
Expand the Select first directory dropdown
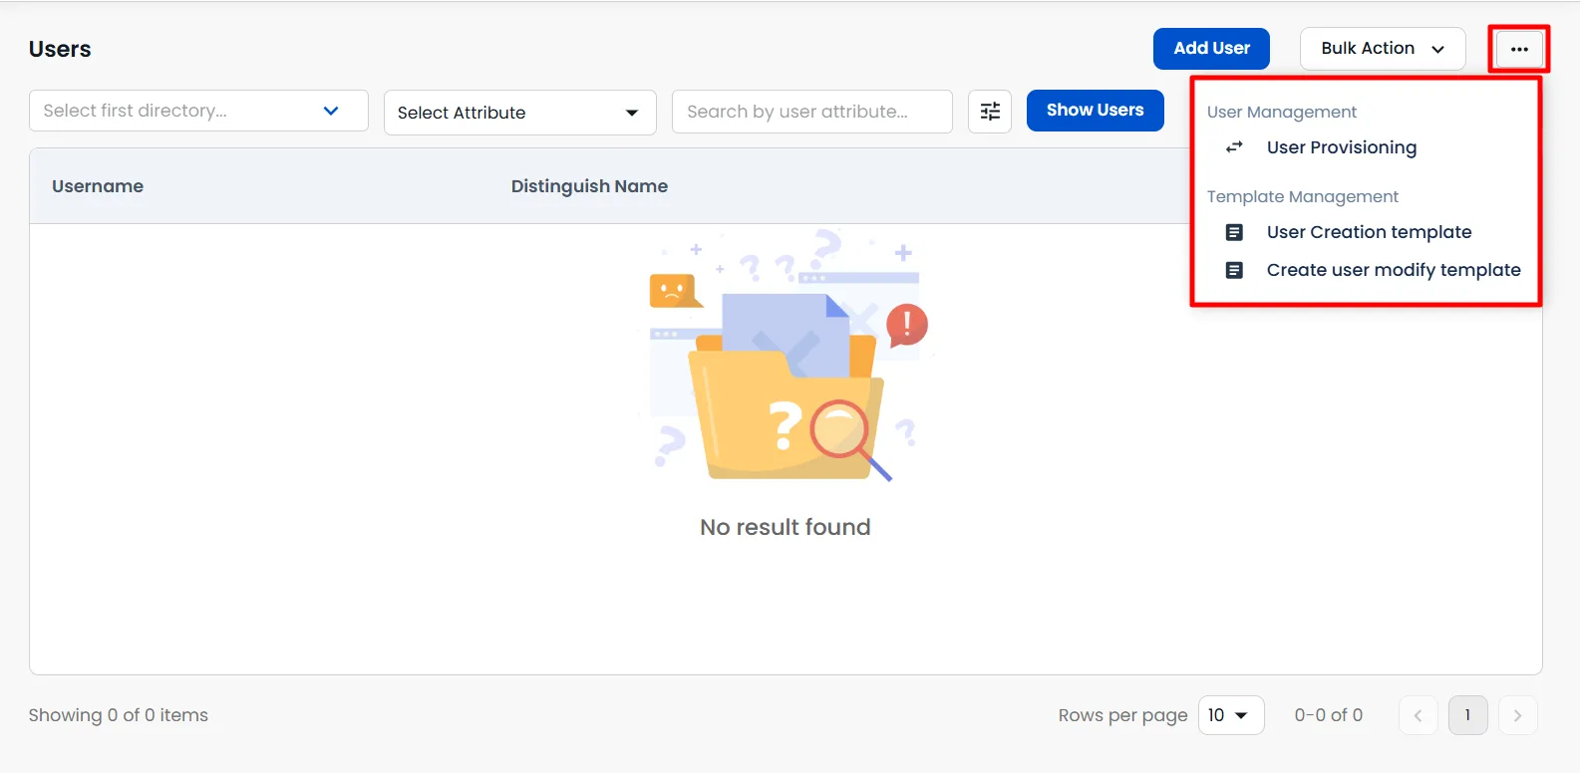(198, 111)
